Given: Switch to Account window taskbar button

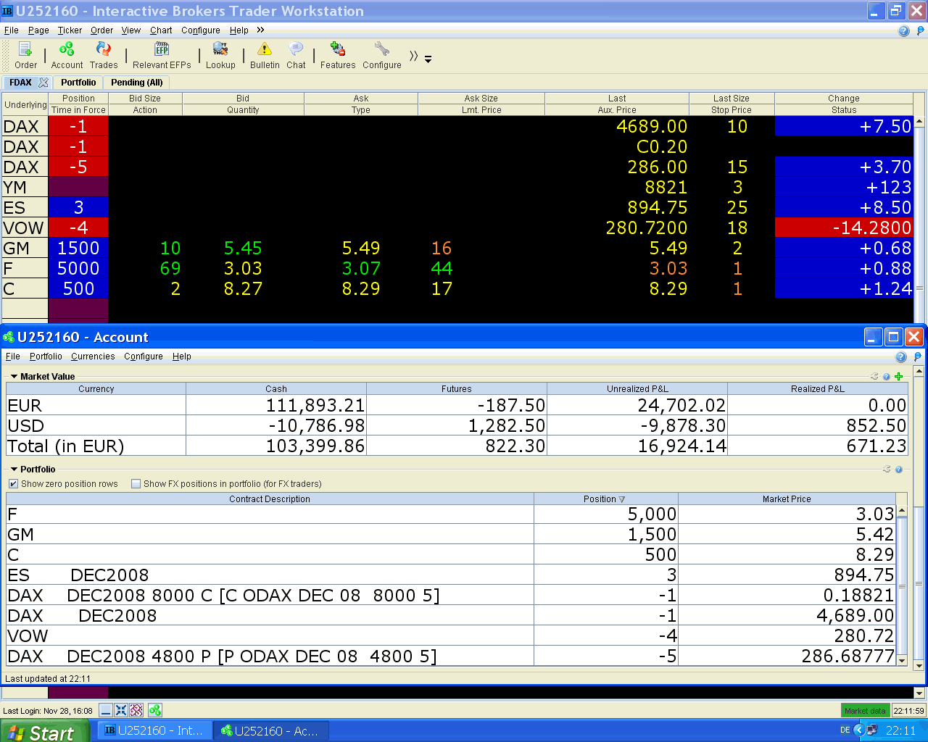Looking at the screenshot, I should pos(270,730).
